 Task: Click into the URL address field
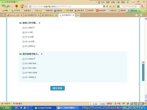point(67,7)
